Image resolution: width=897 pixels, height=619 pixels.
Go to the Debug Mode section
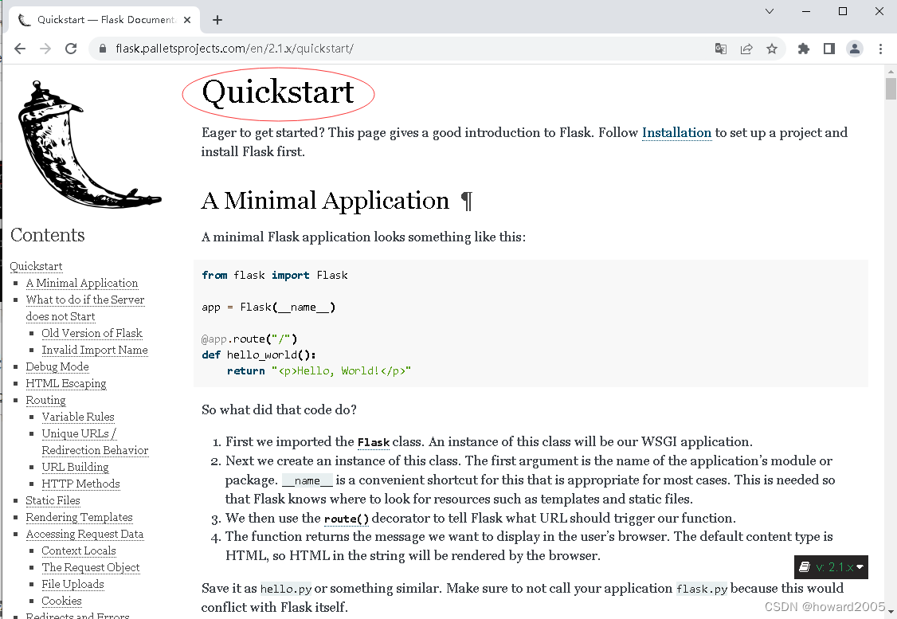(x=57, y=366)
